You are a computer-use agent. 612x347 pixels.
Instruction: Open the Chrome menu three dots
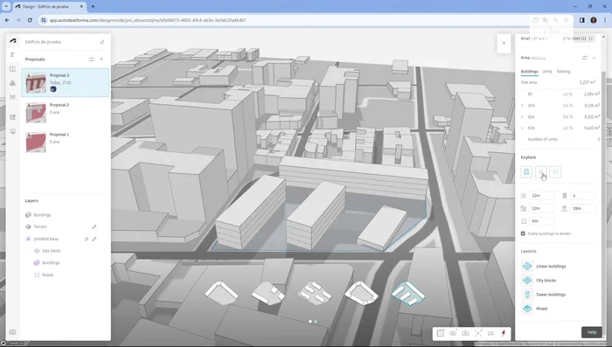[x=605, y=20]
